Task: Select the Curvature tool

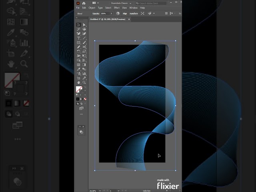Action: [84, 34]
